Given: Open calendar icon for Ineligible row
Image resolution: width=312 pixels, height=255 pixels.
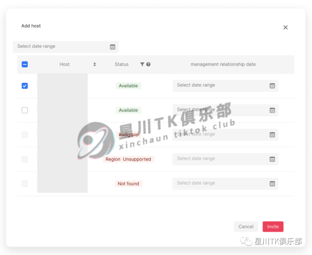Looking at the screenshot, I should (x=272, y=135).
